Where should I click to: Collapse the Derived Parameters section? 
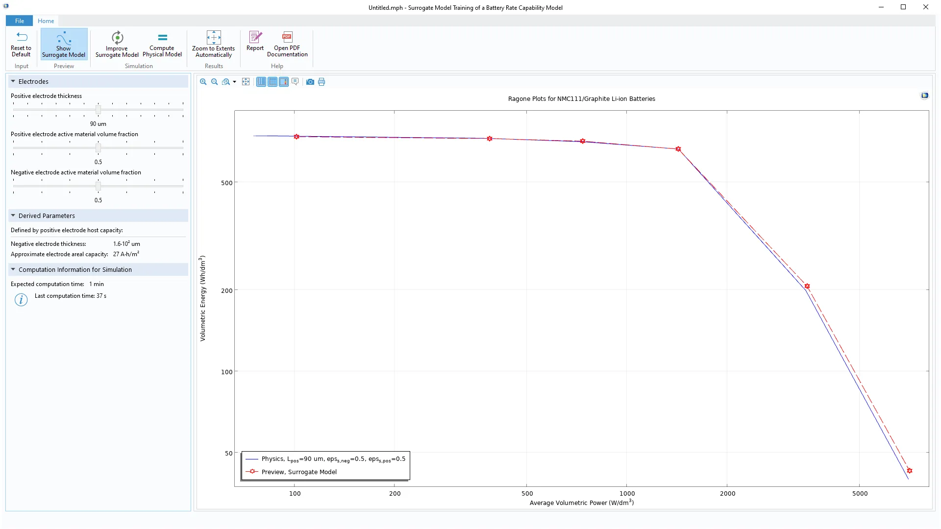[x=13, y=216]
